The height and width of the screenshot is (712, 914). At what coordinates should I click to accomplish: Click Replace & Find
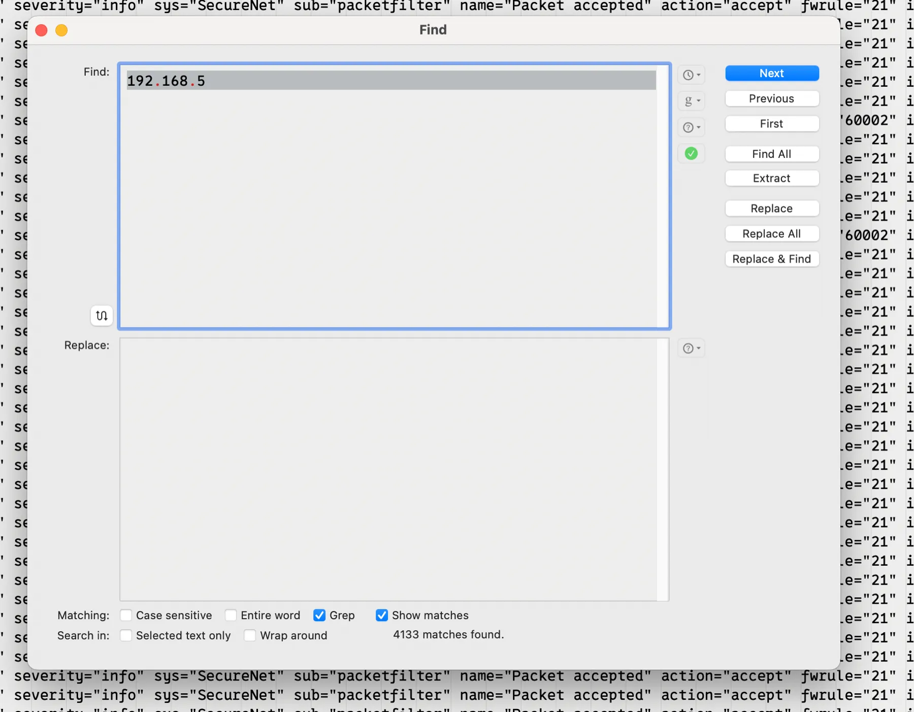tap(771, 259)
